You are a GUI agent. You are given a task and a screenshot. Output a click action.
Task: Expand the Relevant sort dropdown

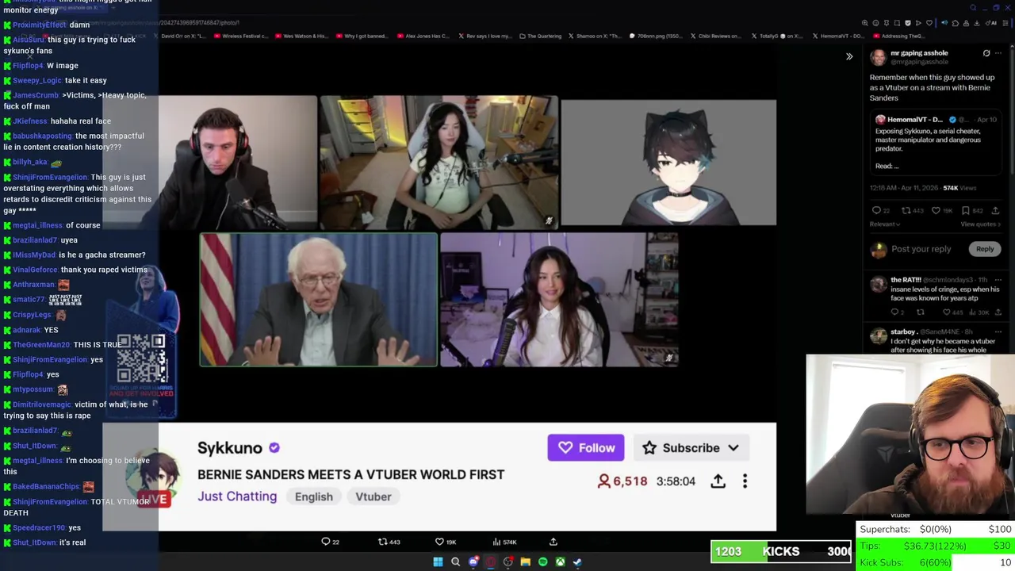point(885,224)
